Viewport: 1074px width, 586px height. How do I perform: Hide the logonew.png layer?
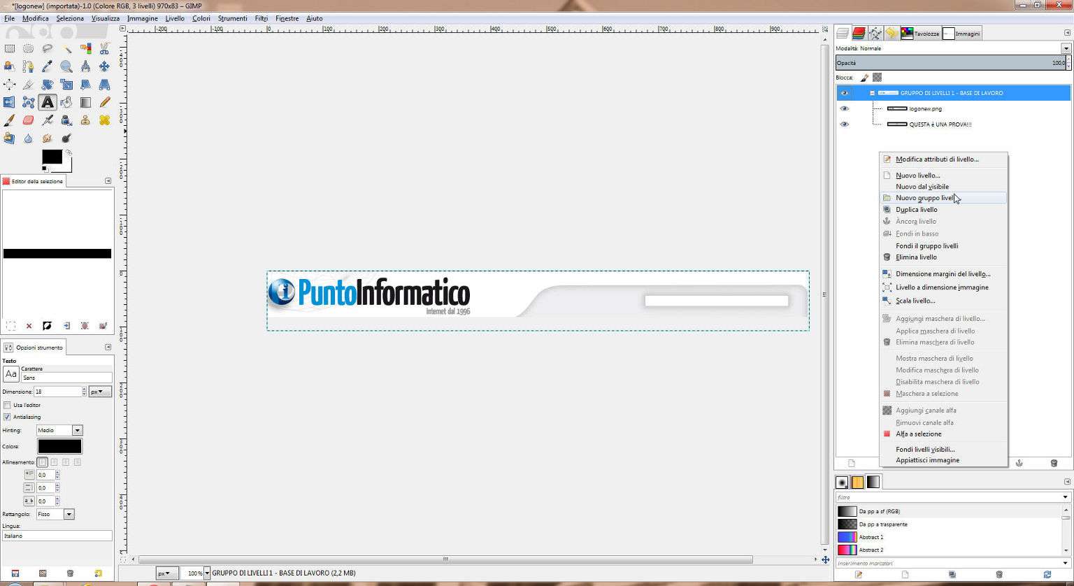click(x=845, y=108)
